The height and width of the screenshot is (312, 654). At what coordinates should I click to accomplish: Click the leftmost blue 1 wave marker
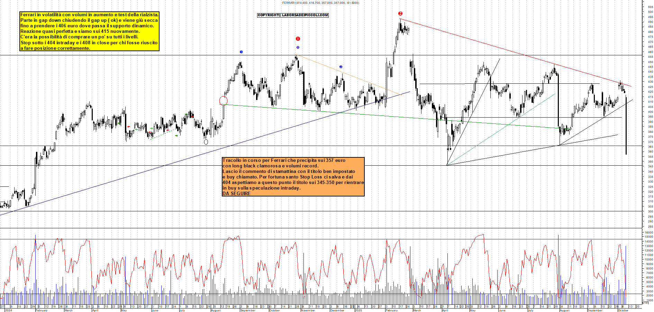pyautogui.click(x=241, y=52)
